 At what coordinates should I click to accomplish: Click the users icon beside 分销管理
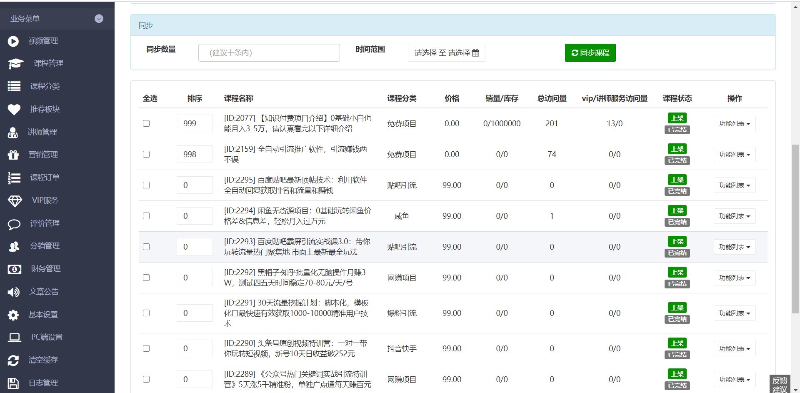[14, 246]
